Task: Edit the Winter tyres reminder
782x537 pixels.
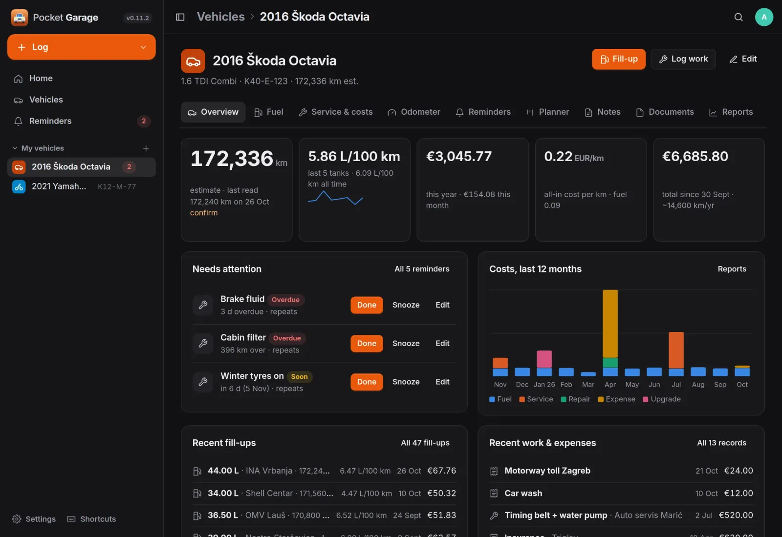Action: tap(442, 382)
